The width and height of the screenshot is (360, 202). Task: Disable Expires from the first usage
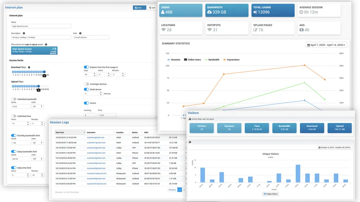tap(86, 67)
